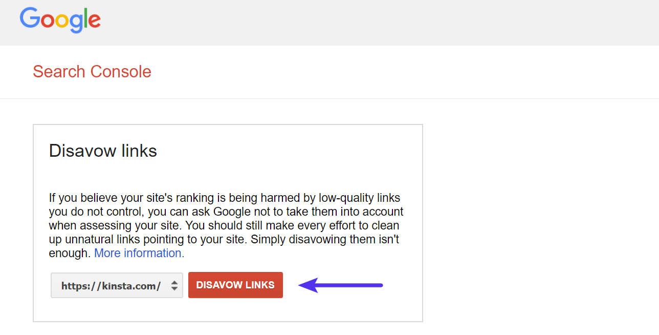Click the grey header bar at the top
This screenshot has height=335, width=659.
(329, 23)
